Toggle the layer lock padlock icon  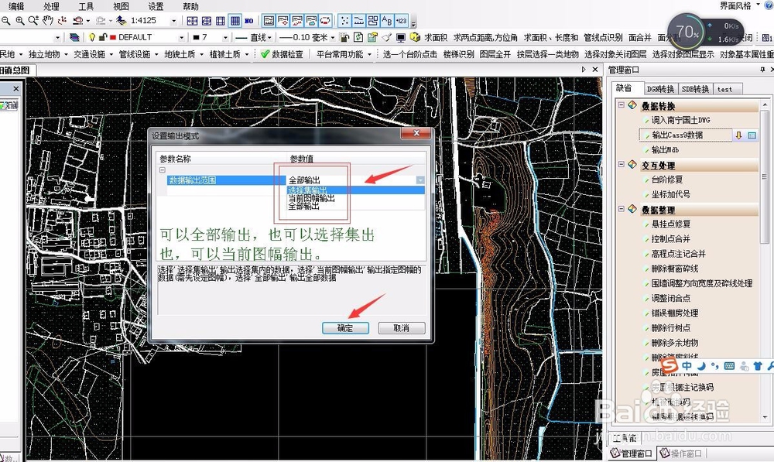(103, 37)
